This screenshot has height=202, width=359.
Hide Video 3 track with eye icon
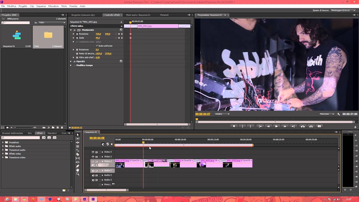tap(93, 152)
